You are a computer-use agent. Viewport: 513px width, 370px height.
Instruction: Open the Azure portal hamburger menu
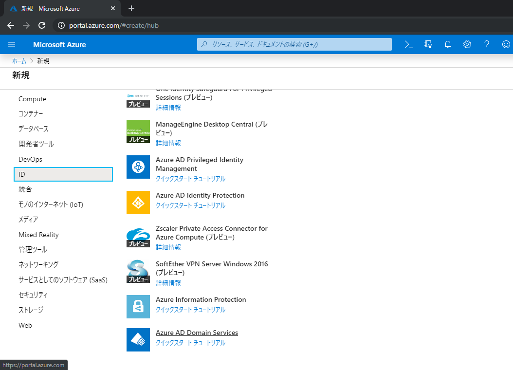[12, 44]
